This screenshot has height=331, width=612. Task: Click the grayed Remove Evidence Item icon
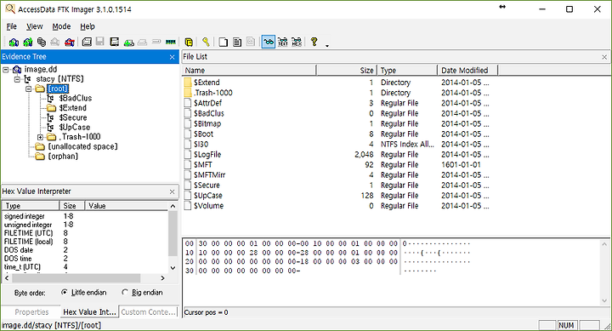pos(55,42)
